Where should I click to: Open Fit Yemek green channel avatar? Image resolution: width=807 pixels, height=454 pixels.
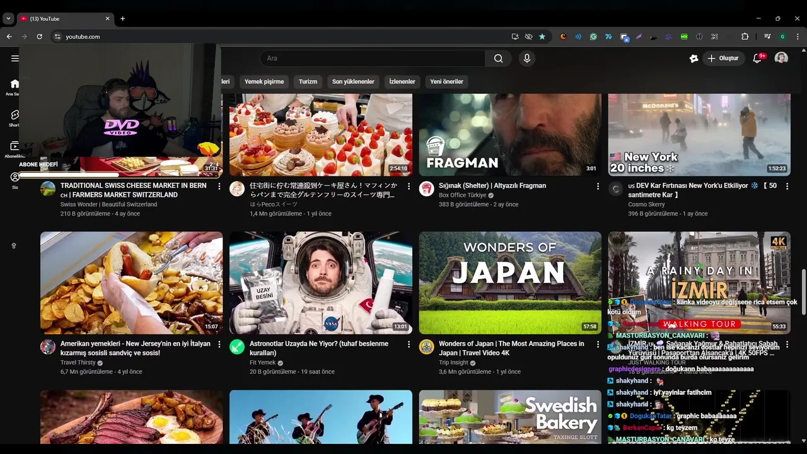pyautogui.click(x=237, y=347)
